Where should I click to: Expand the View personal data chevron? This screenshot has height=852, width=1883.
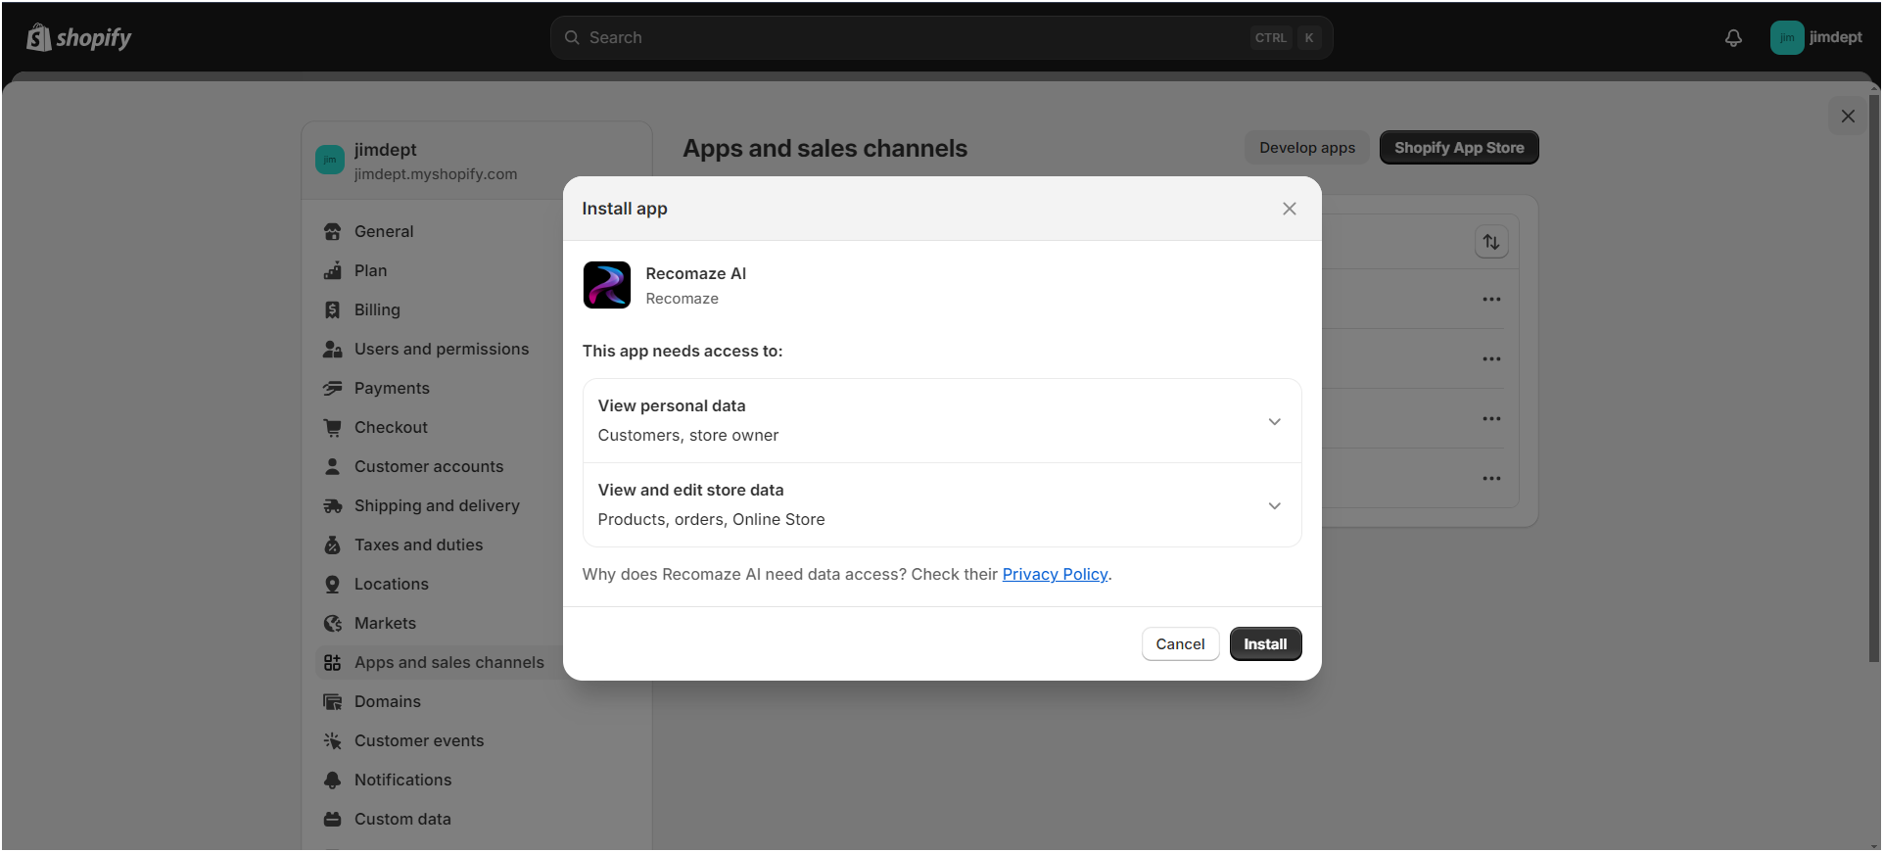tap(1274, 421)
